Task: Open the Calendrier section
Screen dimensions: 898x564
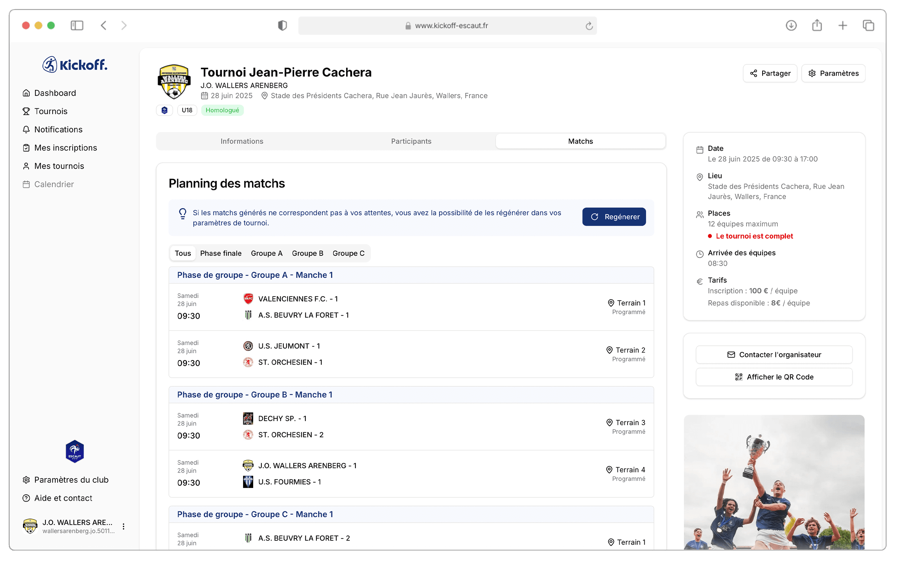Action: pyautogui.click(x=54, y=184)
